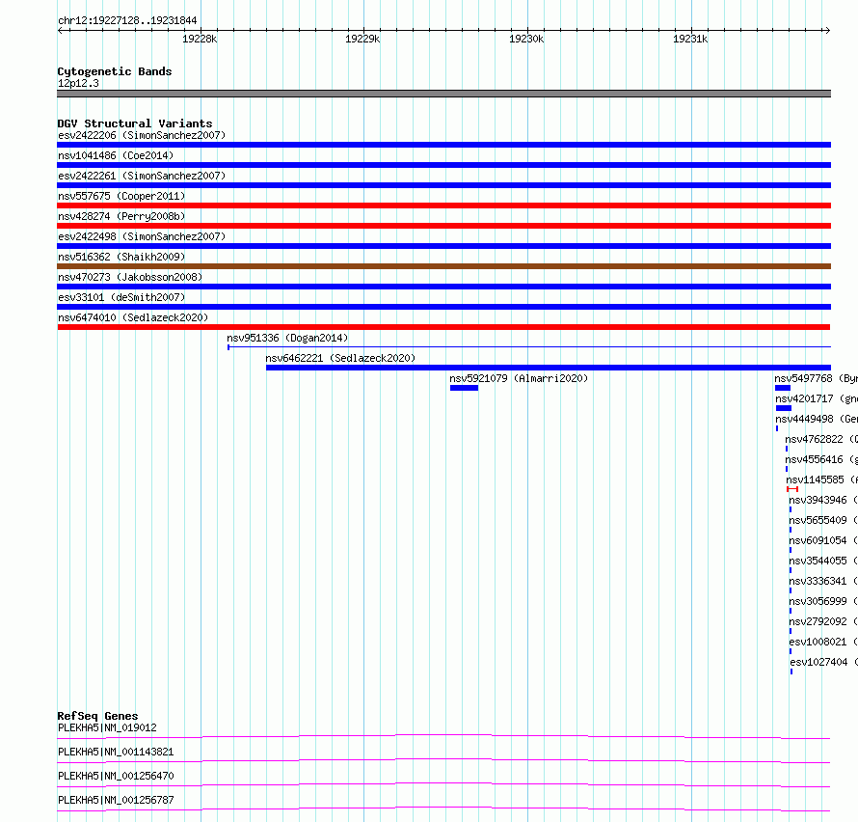The height and width of the screenshot is (822, 858).
Task: Click the gray 12p12.3 cytoband bar
Action: (x=443, y=94)
